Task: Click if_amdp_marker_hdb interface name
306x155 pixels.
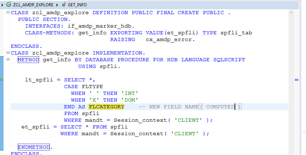Action: click(100, 26)
